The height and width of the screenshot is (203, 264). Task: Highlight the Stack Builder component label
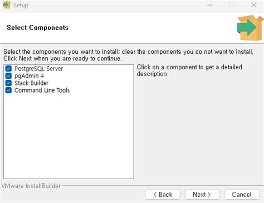click(31, 83)
